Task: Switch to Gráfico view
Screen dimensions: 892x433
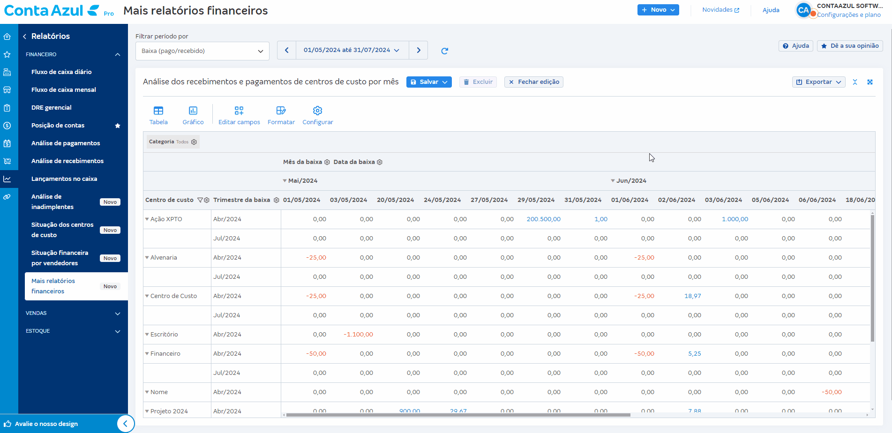Action: (193, 115)
